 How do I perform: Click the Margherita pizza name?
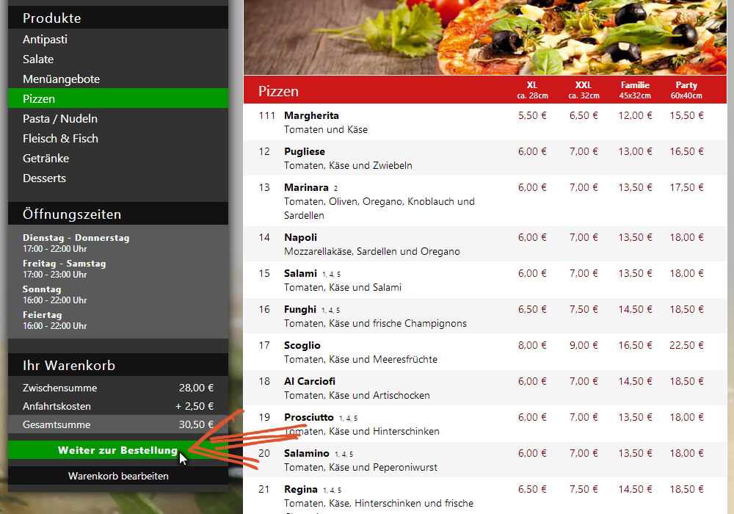[x=311, y=116]
